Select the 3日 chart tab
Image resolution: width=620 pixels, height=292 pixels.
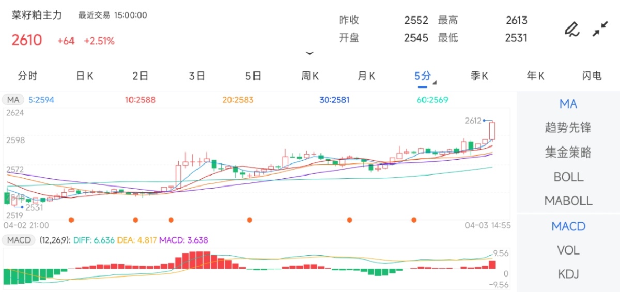tap(197, 76)
